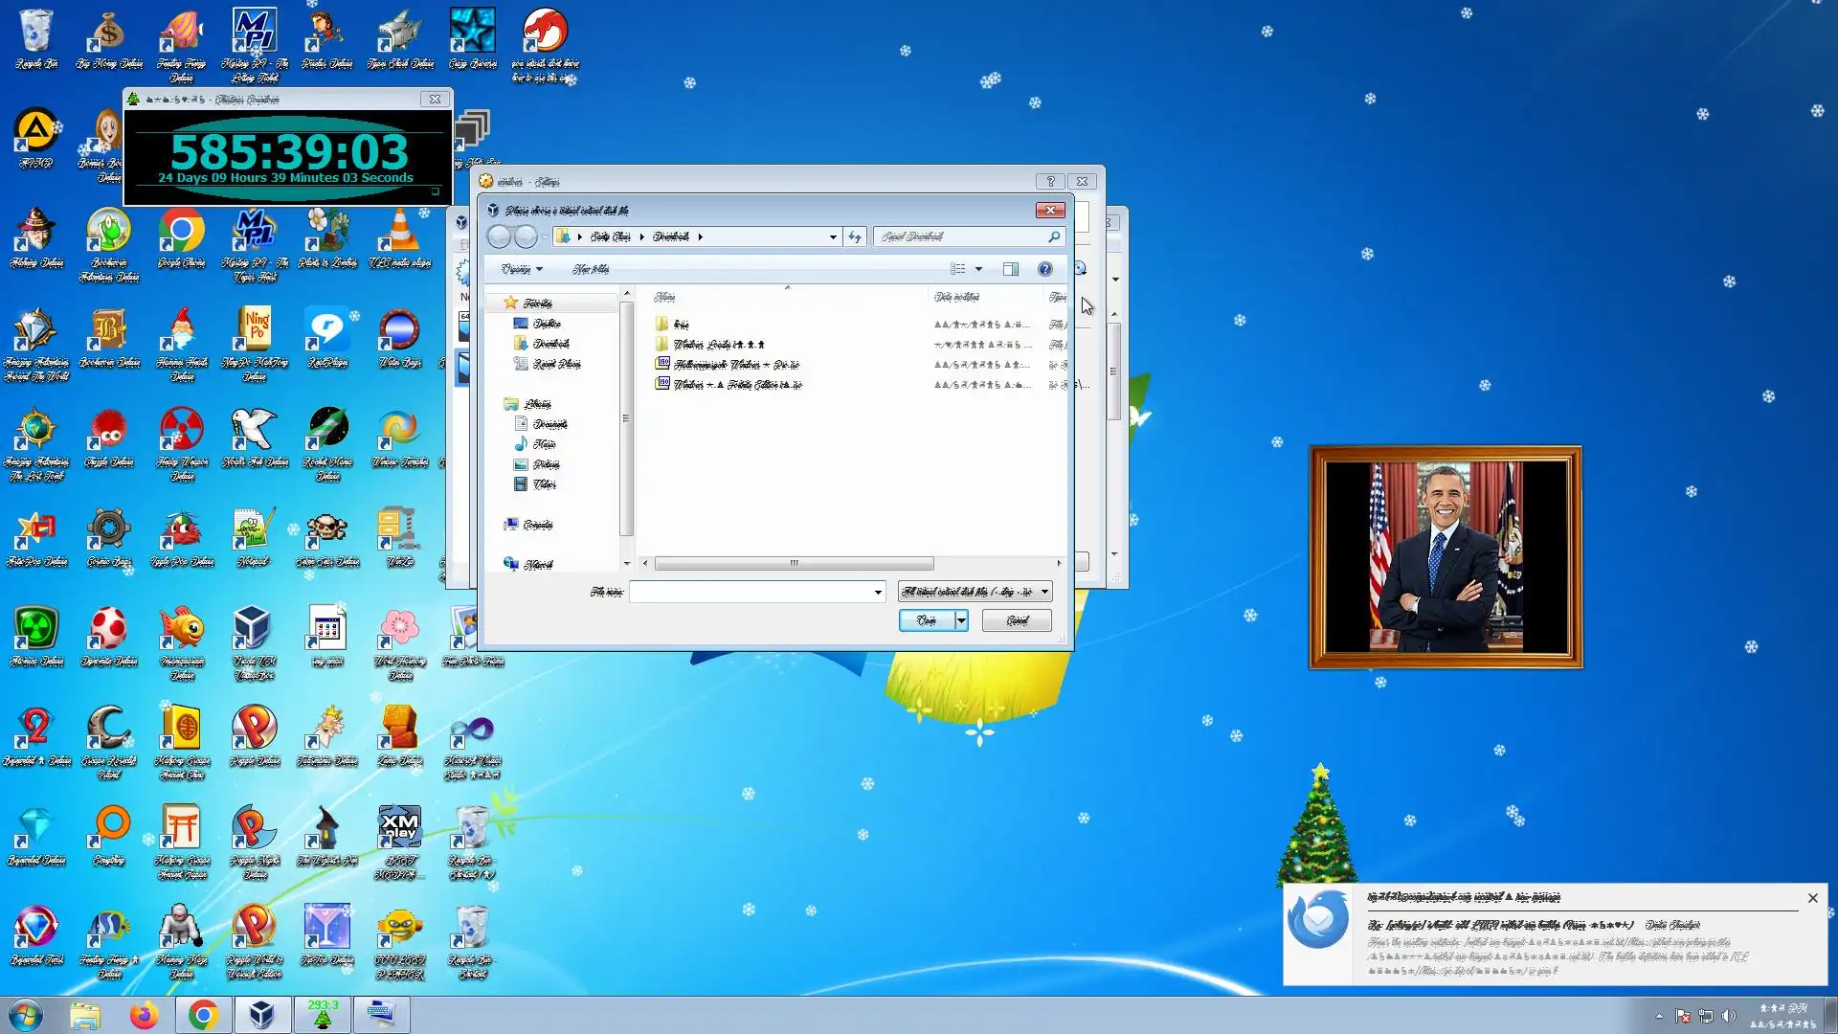Viewport: 1838px width, 1034px height.
Task: Select Desktop under Favorites in navigation pane
Action: pyautogui.click(x=547, y=324)
